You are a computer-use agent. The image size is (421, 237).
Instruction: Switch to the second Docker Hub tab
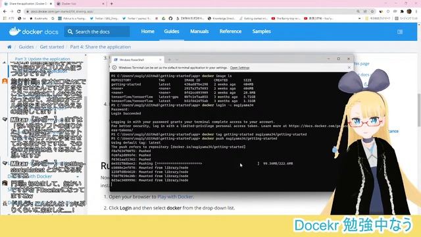click(x=80, y=4)
